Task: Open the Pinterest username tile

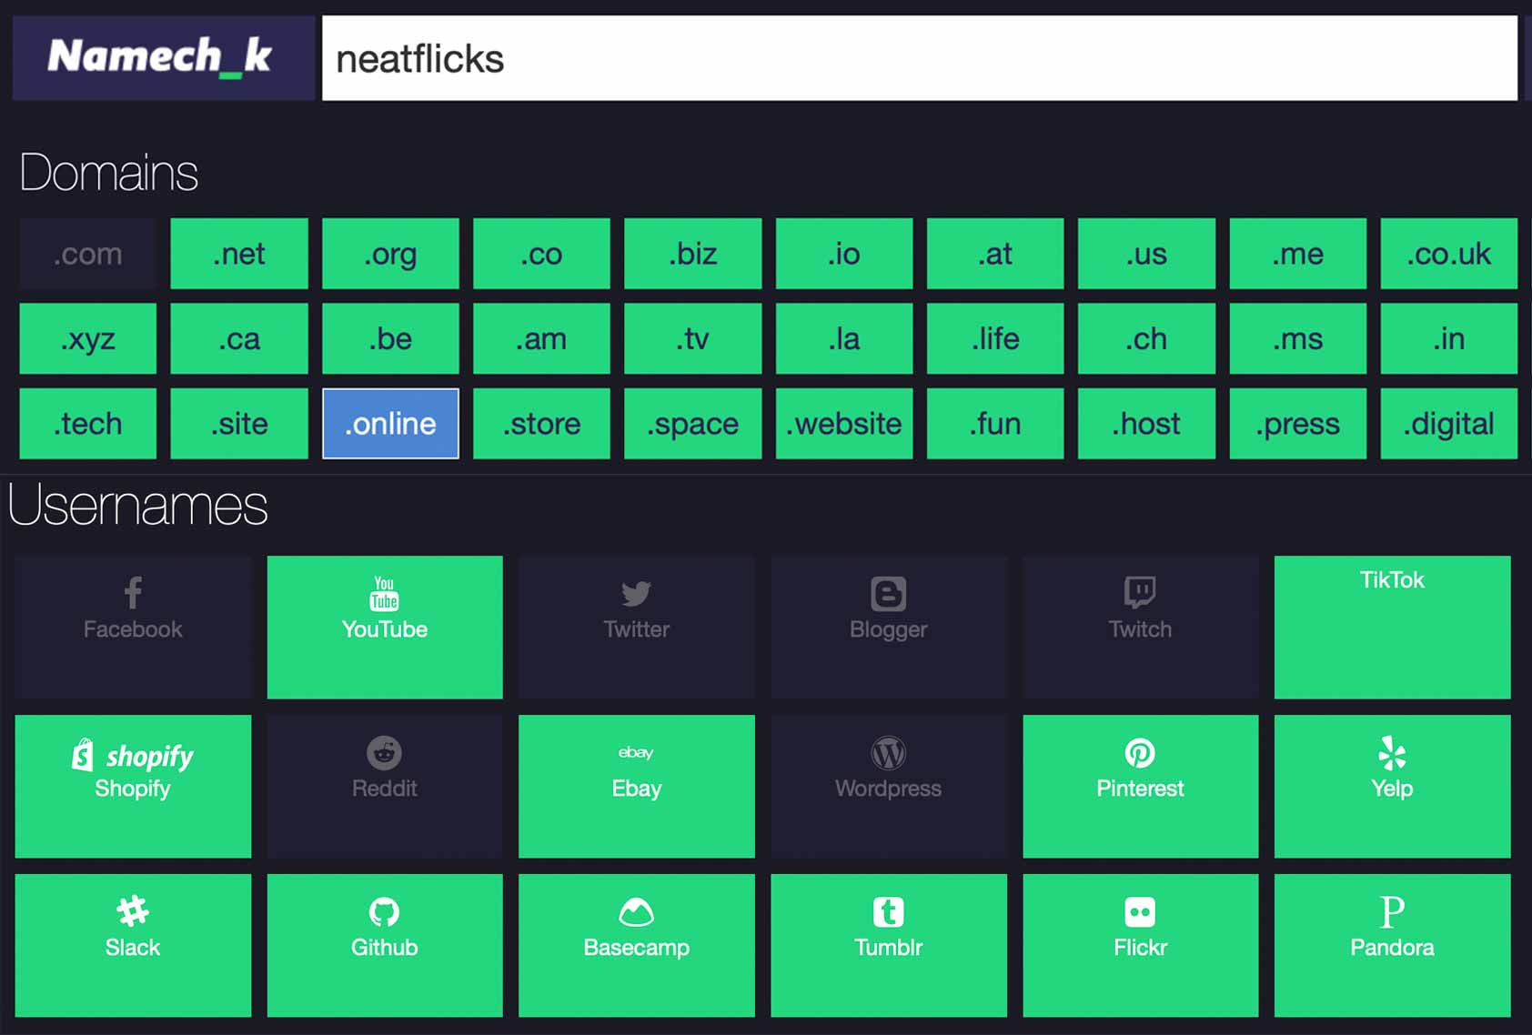Action: point(1141,787)
